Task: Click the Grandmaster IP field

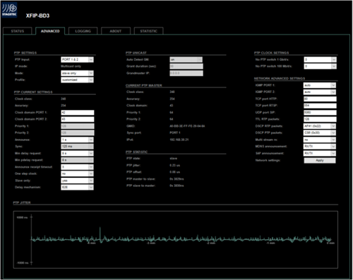Action: 186,73
